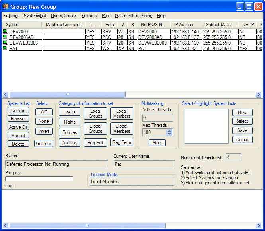Click Delete in Systems List group
Viewport: 265px width, 231px height.
tap(18, 144)
